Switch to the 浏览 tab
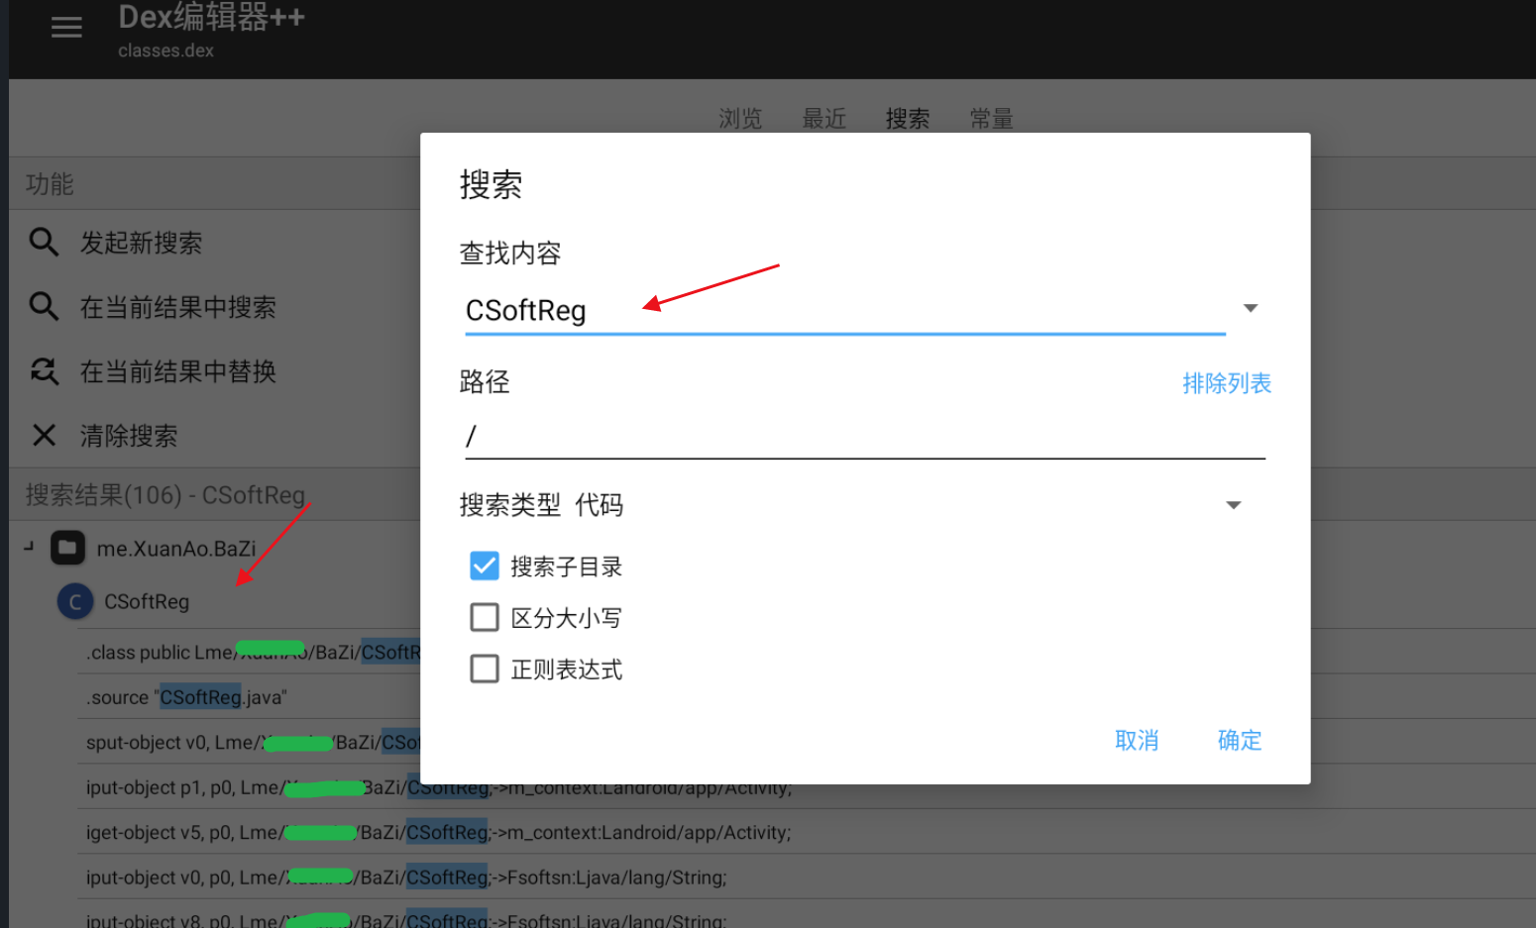Viewport: 1536px width, 928px height. (x=740, y=119)
